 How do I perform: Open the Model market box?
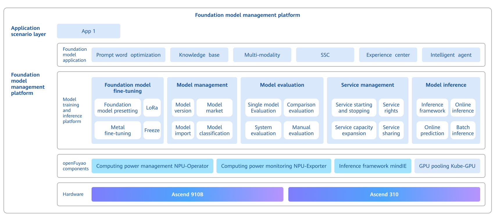[x=214, y=108]
